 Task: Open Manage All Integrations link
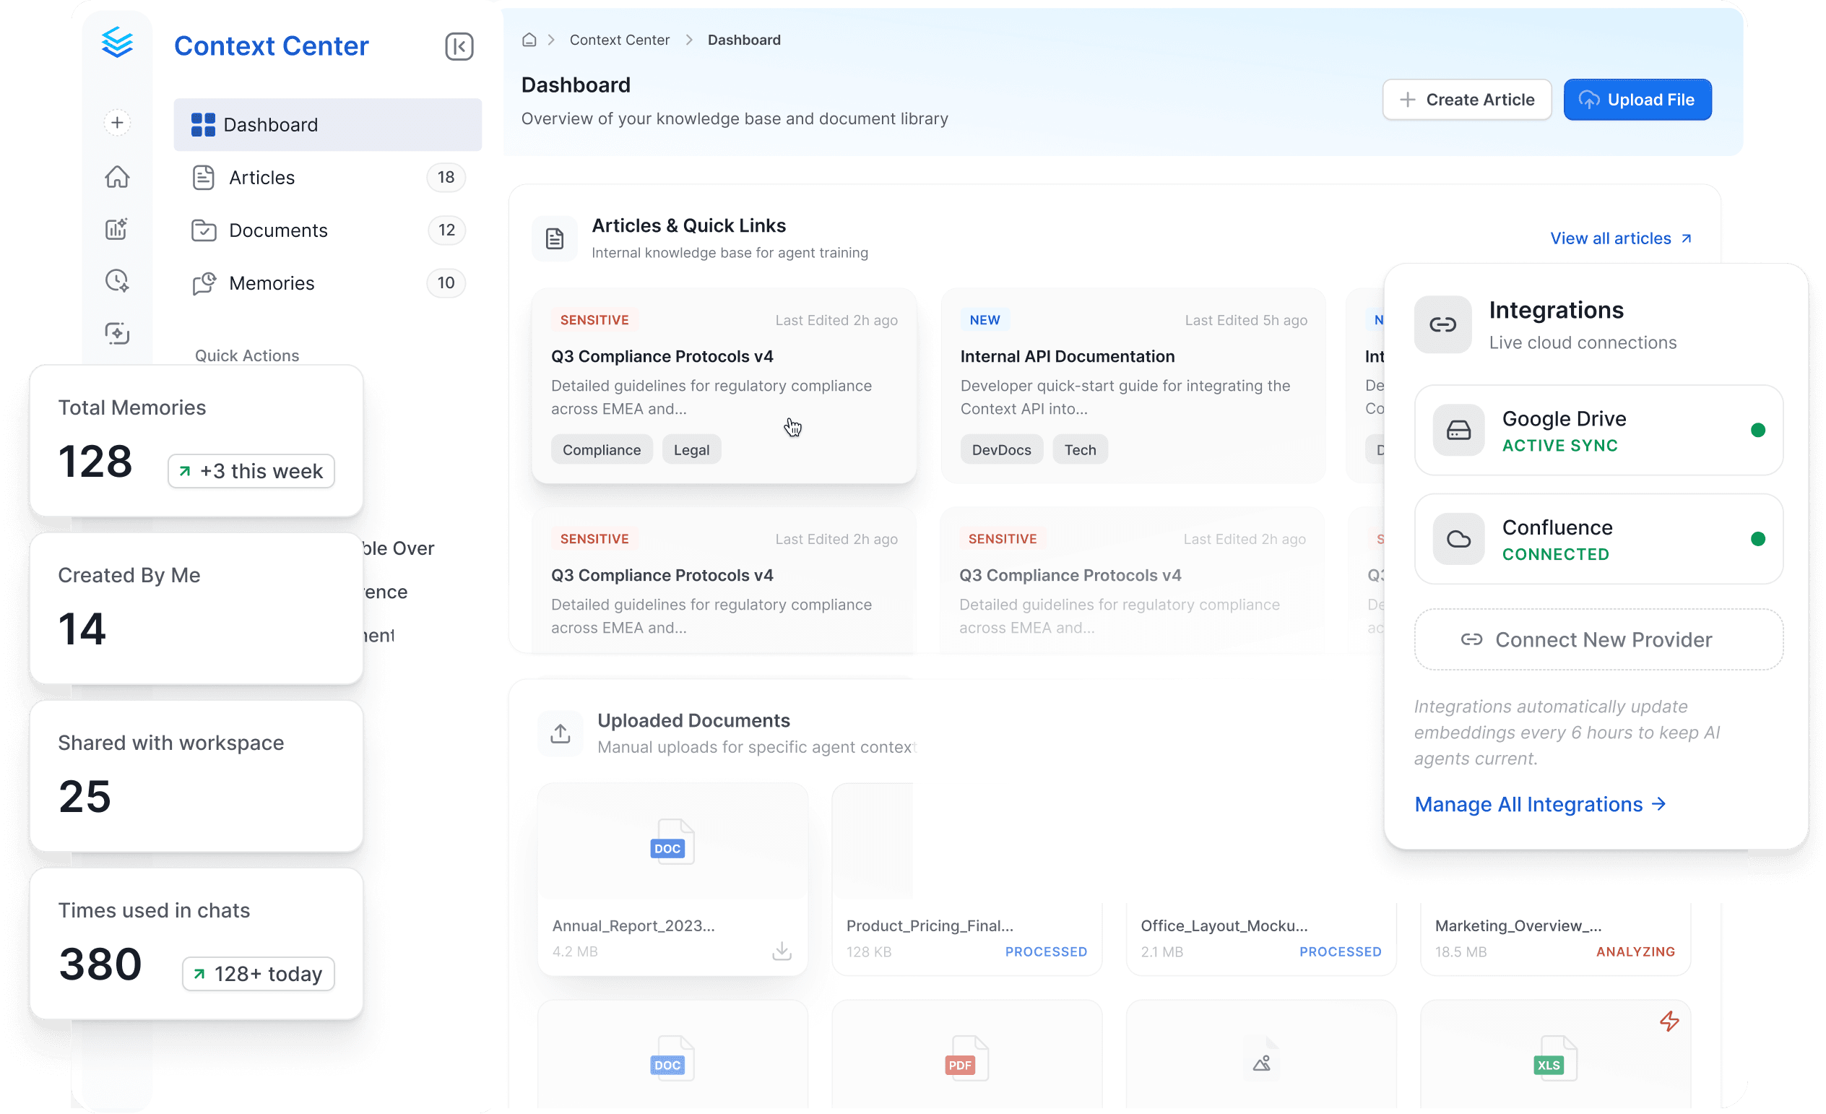point(1540,804)
